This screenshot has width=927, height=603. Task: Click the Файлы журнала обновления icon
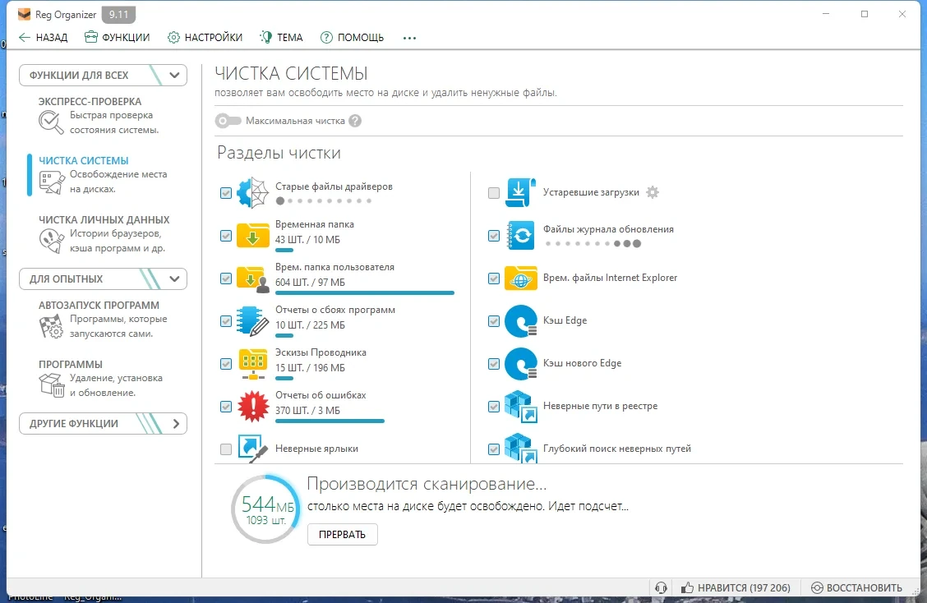(x=520, y=235)
